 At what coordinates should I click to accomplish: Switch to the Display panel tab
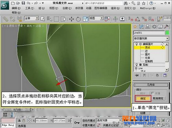tap(160, 27)
